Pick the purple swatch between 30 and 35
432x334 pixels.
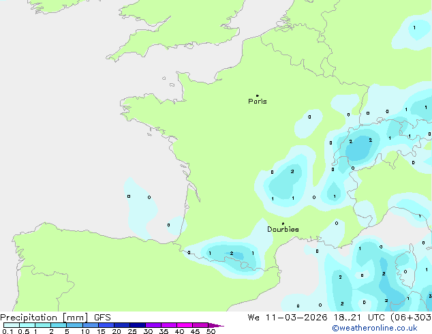tap(153, 325)
